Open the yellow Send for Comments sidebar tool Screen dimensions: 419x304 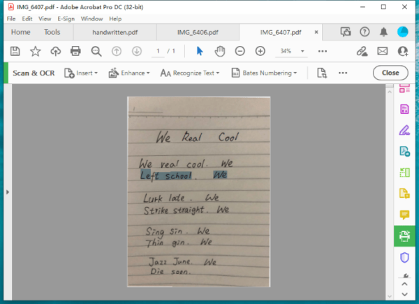(x=404, y=194)
